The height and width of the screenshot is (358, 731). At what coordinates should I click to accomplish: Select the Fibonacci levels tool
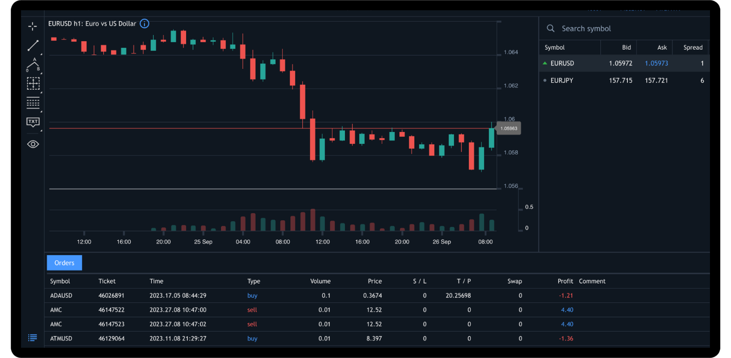pyautogui.click(x=33, y=103)
